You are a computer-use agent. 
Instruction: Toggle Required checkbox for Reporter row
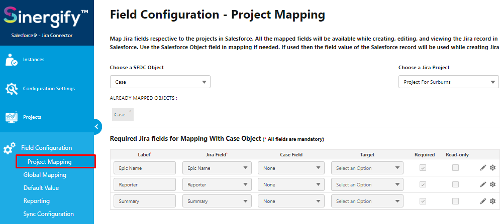[423, 184]
